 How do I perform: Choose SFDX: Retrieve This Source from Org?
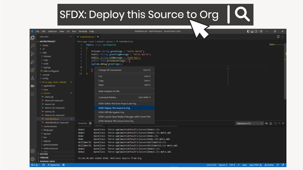coord(124,121)
